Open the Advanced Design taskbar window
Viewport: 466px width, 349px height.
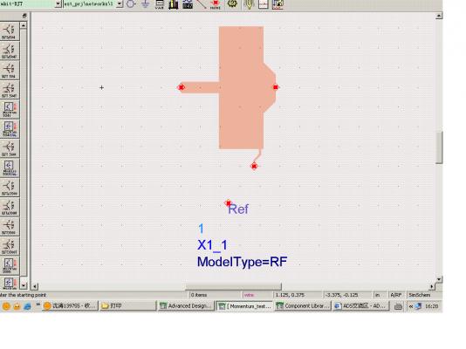tap(186, 305)
